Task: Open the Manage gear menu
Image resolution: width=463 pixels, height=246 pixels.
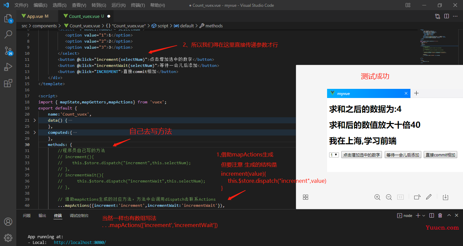Action: point(8,238)
